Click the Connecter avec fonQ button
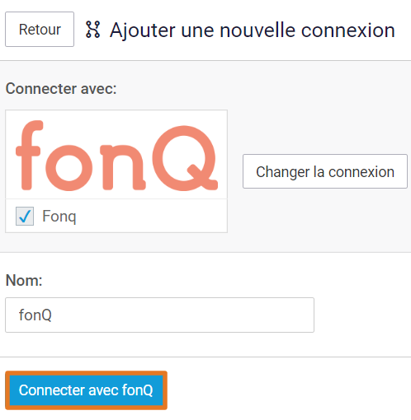Screen dimensions: 411x420 [x=86, y=390]
